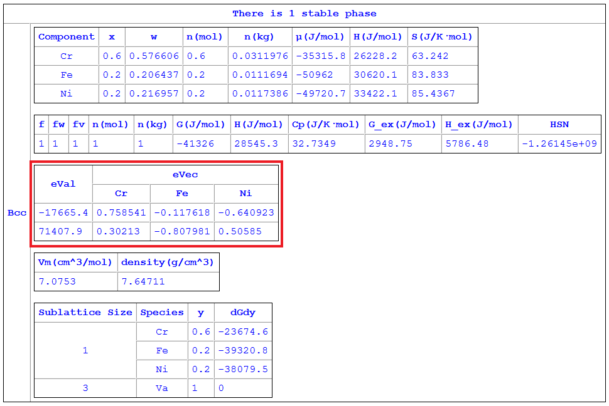Screen dimensions: 609x406
Task: Select the μ(J/mol) column header
Action: (x=320, y=37)
